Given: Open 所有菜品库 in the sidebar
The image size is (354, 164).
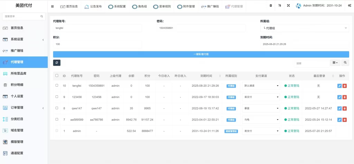Looking at the screenshot, I should click(x=24, y=74).
